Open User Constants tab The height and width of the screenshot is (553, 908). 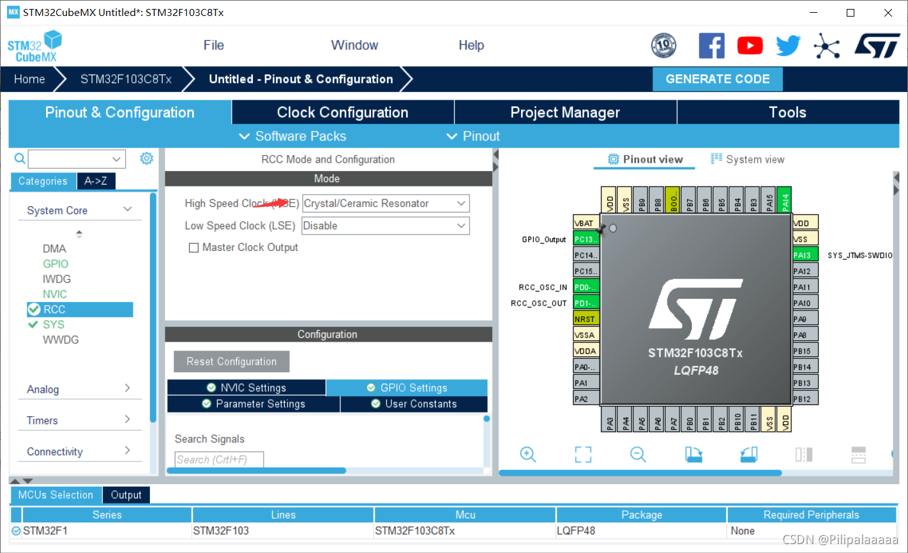click(x=414, y=404)
